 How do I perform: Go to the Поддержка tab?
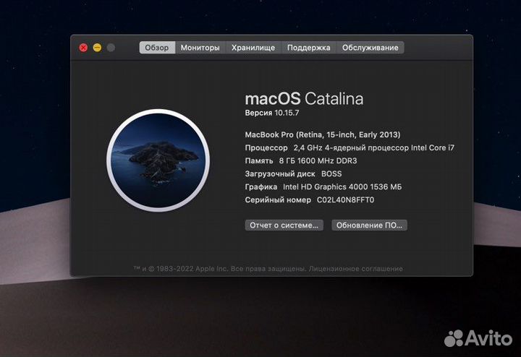tap(309, 48)
